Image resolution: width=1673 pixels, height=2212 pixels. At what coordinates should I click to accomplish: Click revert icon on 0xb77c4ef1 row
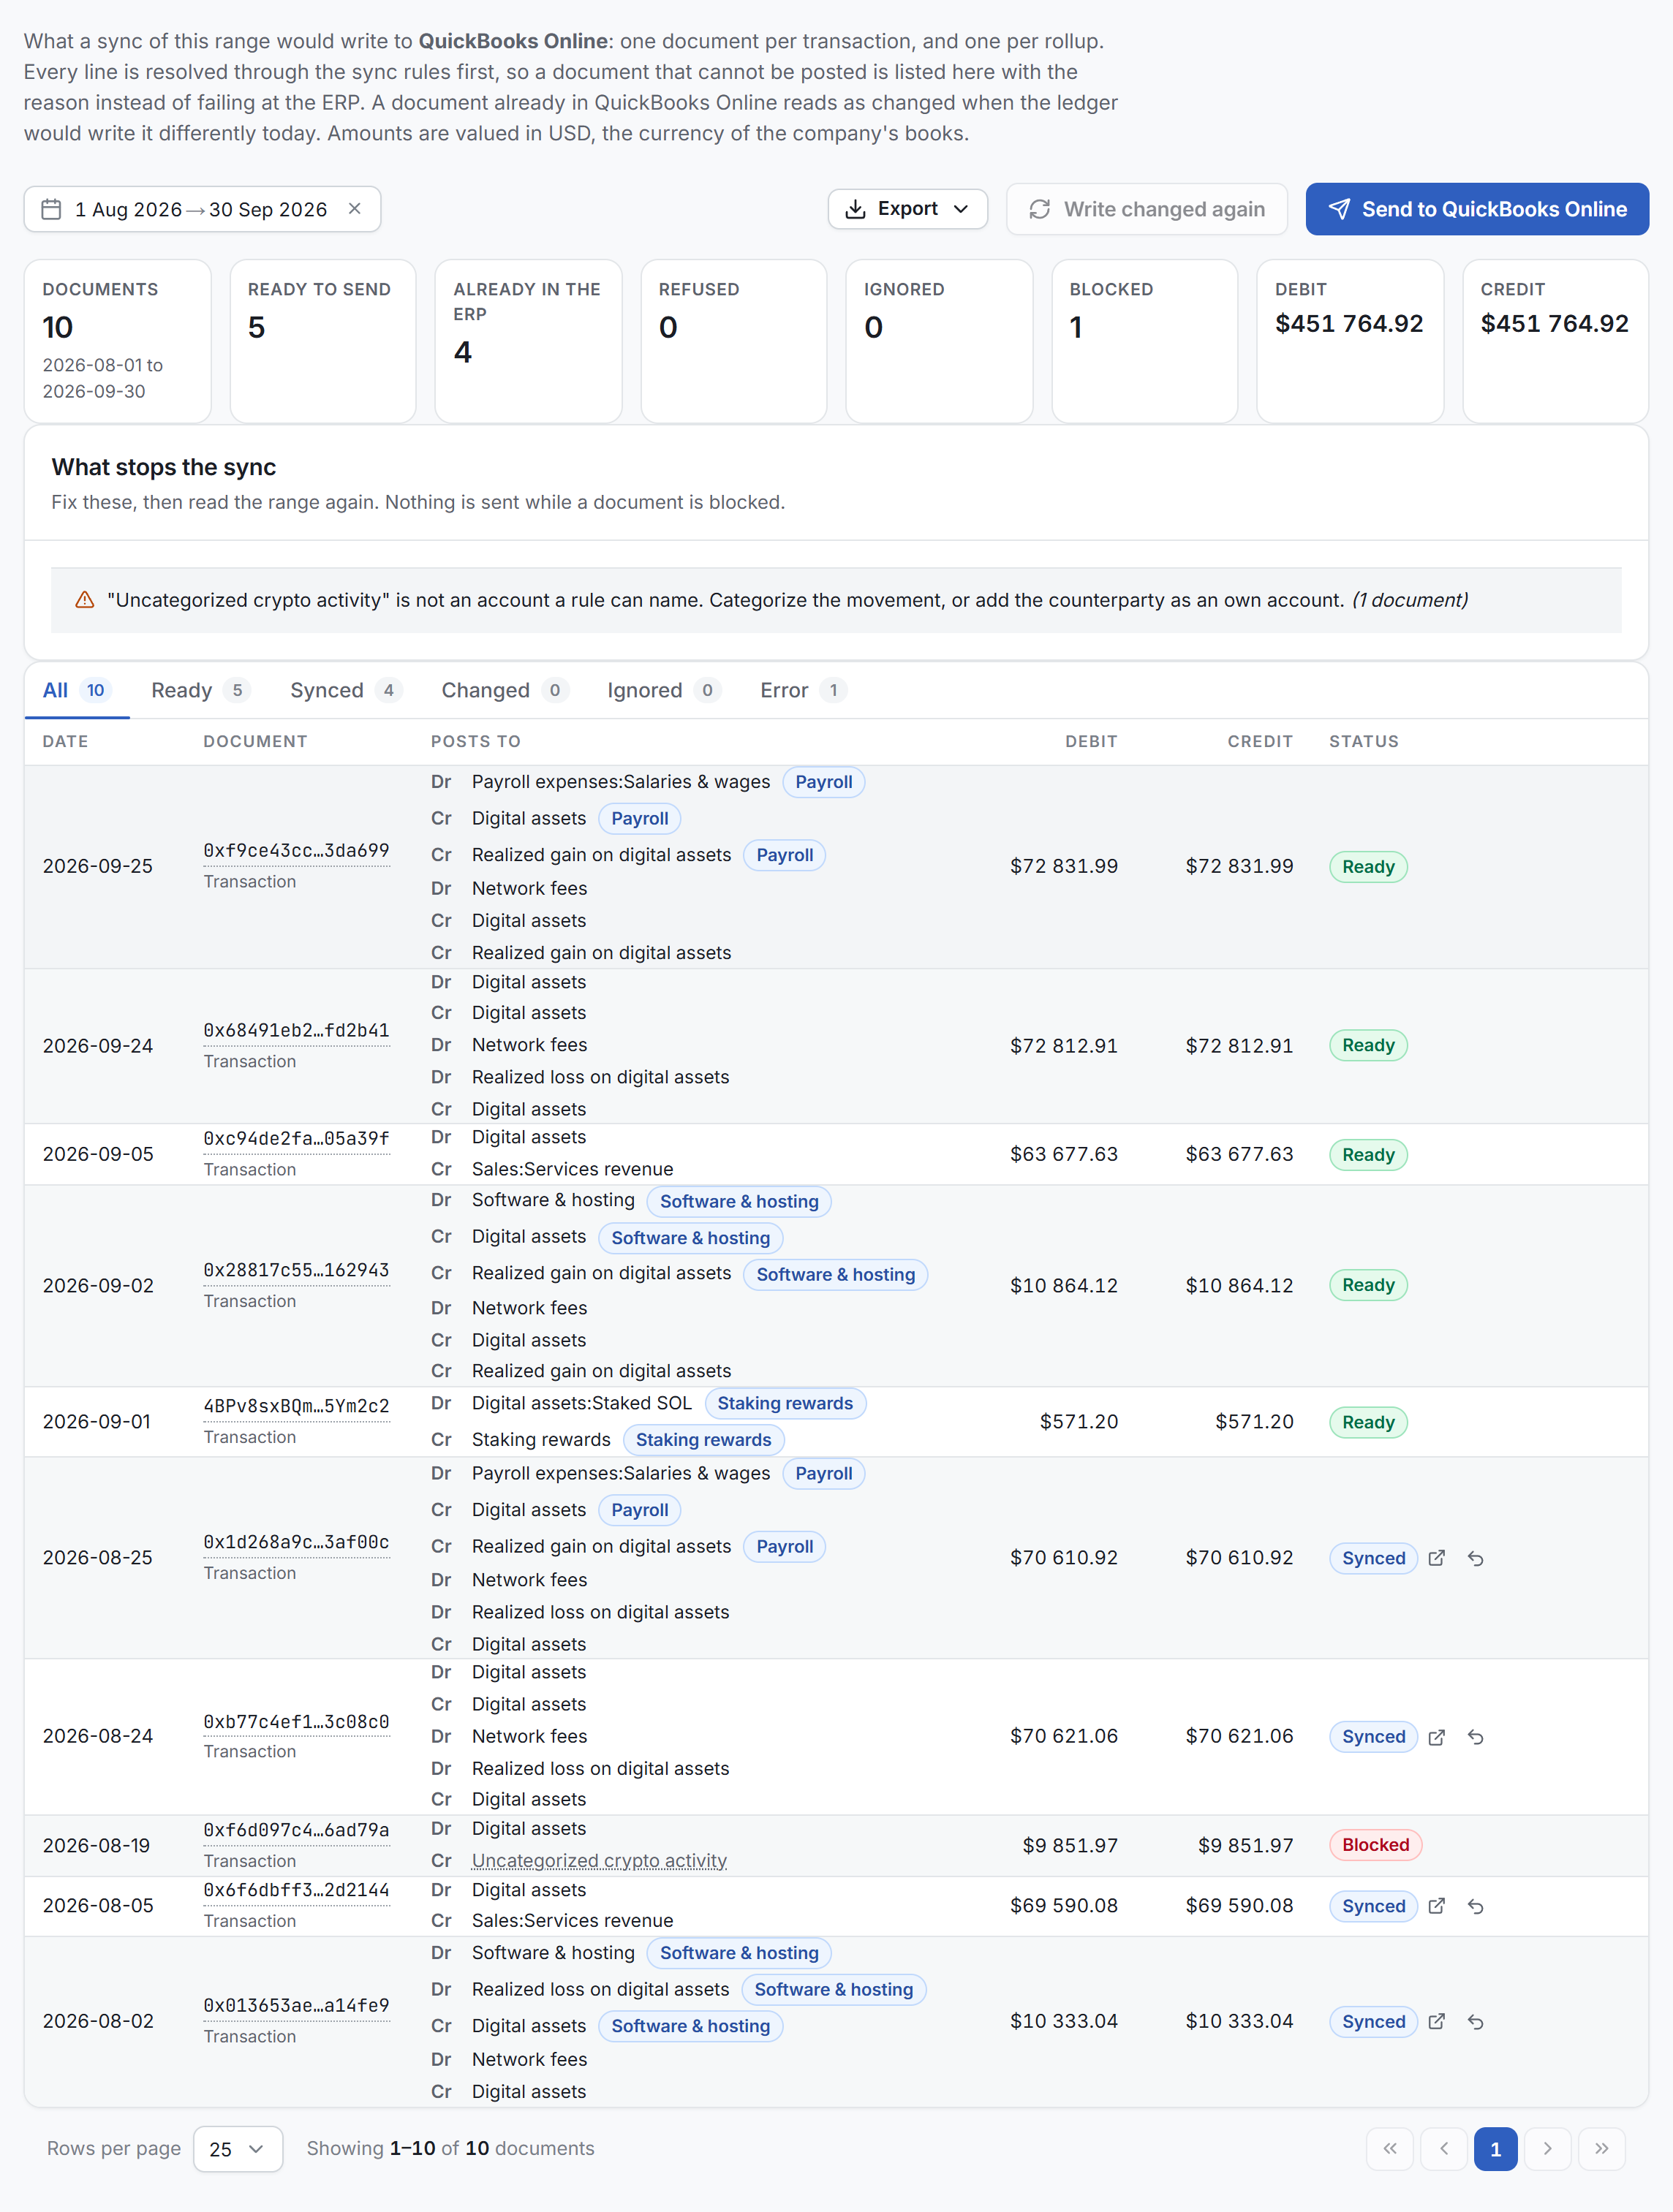coord(1475,1737)
